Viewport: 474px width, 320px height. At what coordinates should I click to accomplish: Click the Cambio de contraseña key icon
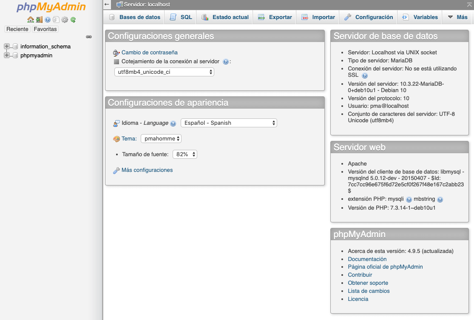[115, 53]
